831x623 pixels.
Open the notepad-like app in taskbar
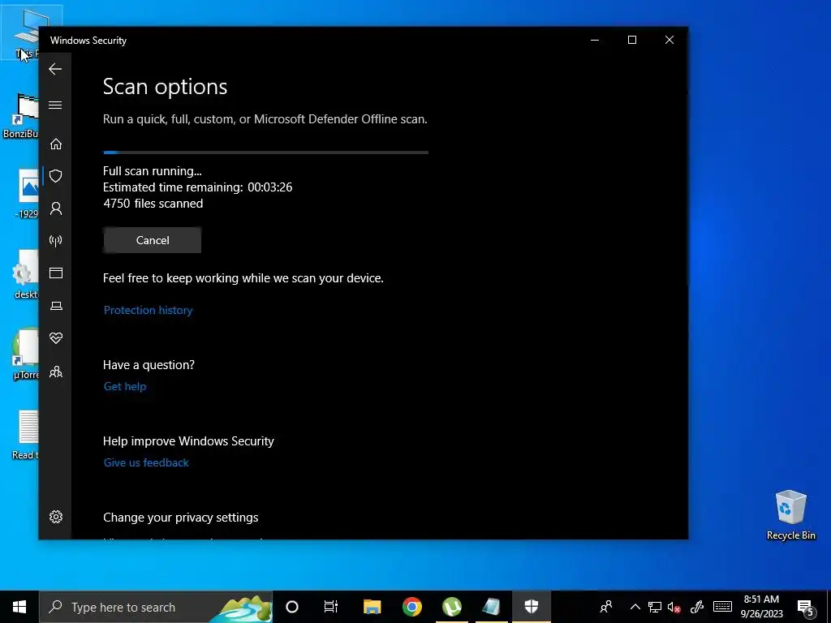point(491,607)
